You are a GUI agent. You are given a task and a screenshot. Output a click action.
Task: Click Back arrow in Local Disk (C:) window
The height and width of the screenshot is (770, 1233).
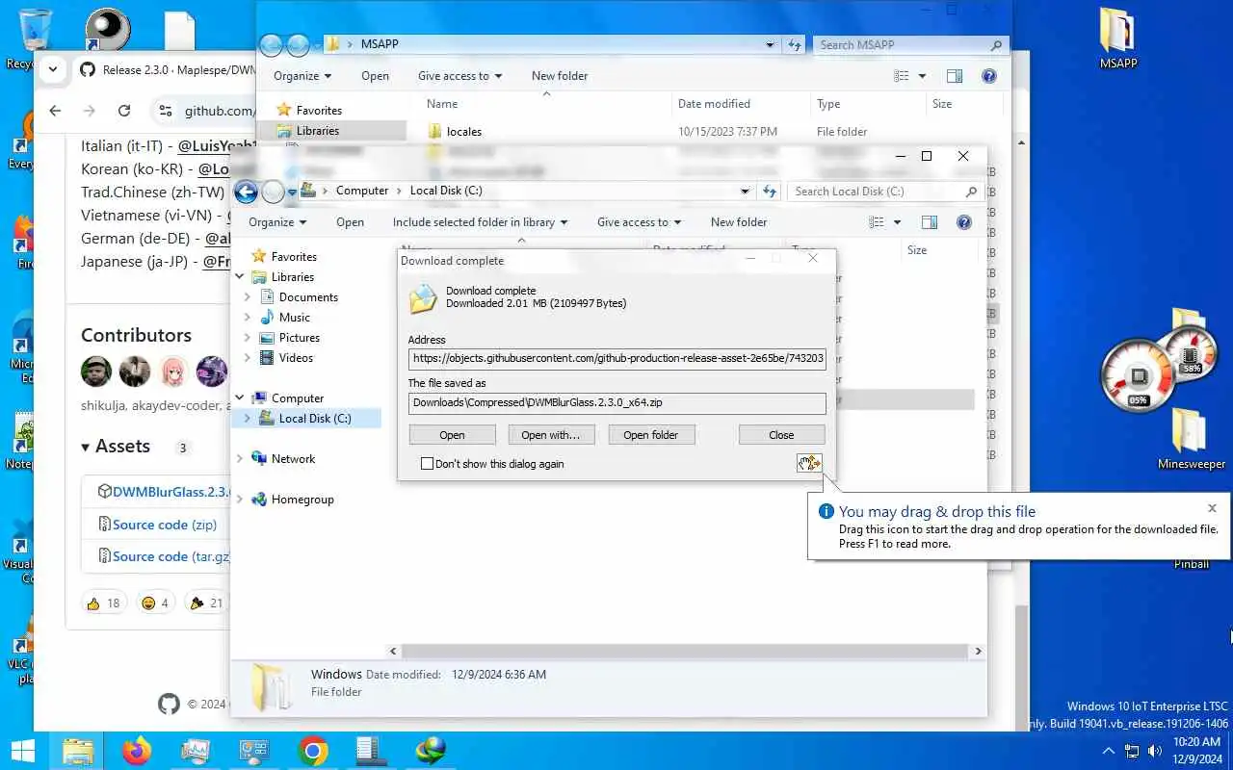[246, 192]
